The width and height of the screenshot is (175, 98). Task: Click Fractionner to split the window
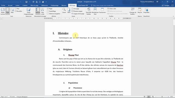(102, 11)
